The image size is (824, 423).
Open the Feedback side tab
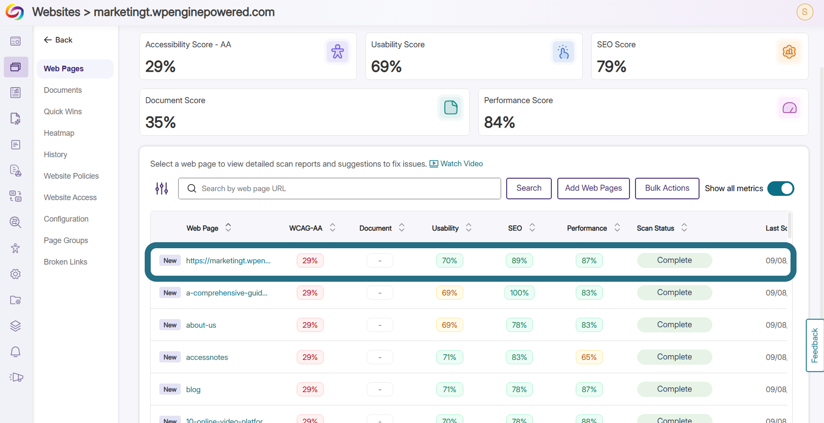[x=815, y=345]
